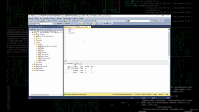Open the Ayuda menu
The height and width of the screenshot is (112, 199).
[81, 18]
